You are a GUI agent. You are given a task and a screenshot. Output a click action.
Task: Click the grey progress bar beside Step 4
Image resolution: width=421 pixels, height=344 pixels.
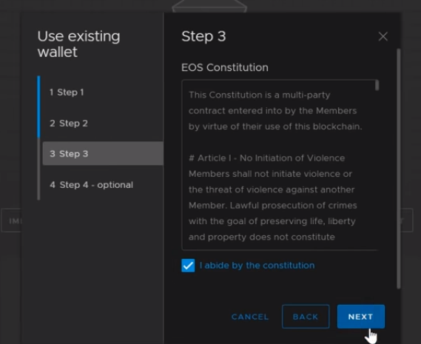[x=38, y=169]
